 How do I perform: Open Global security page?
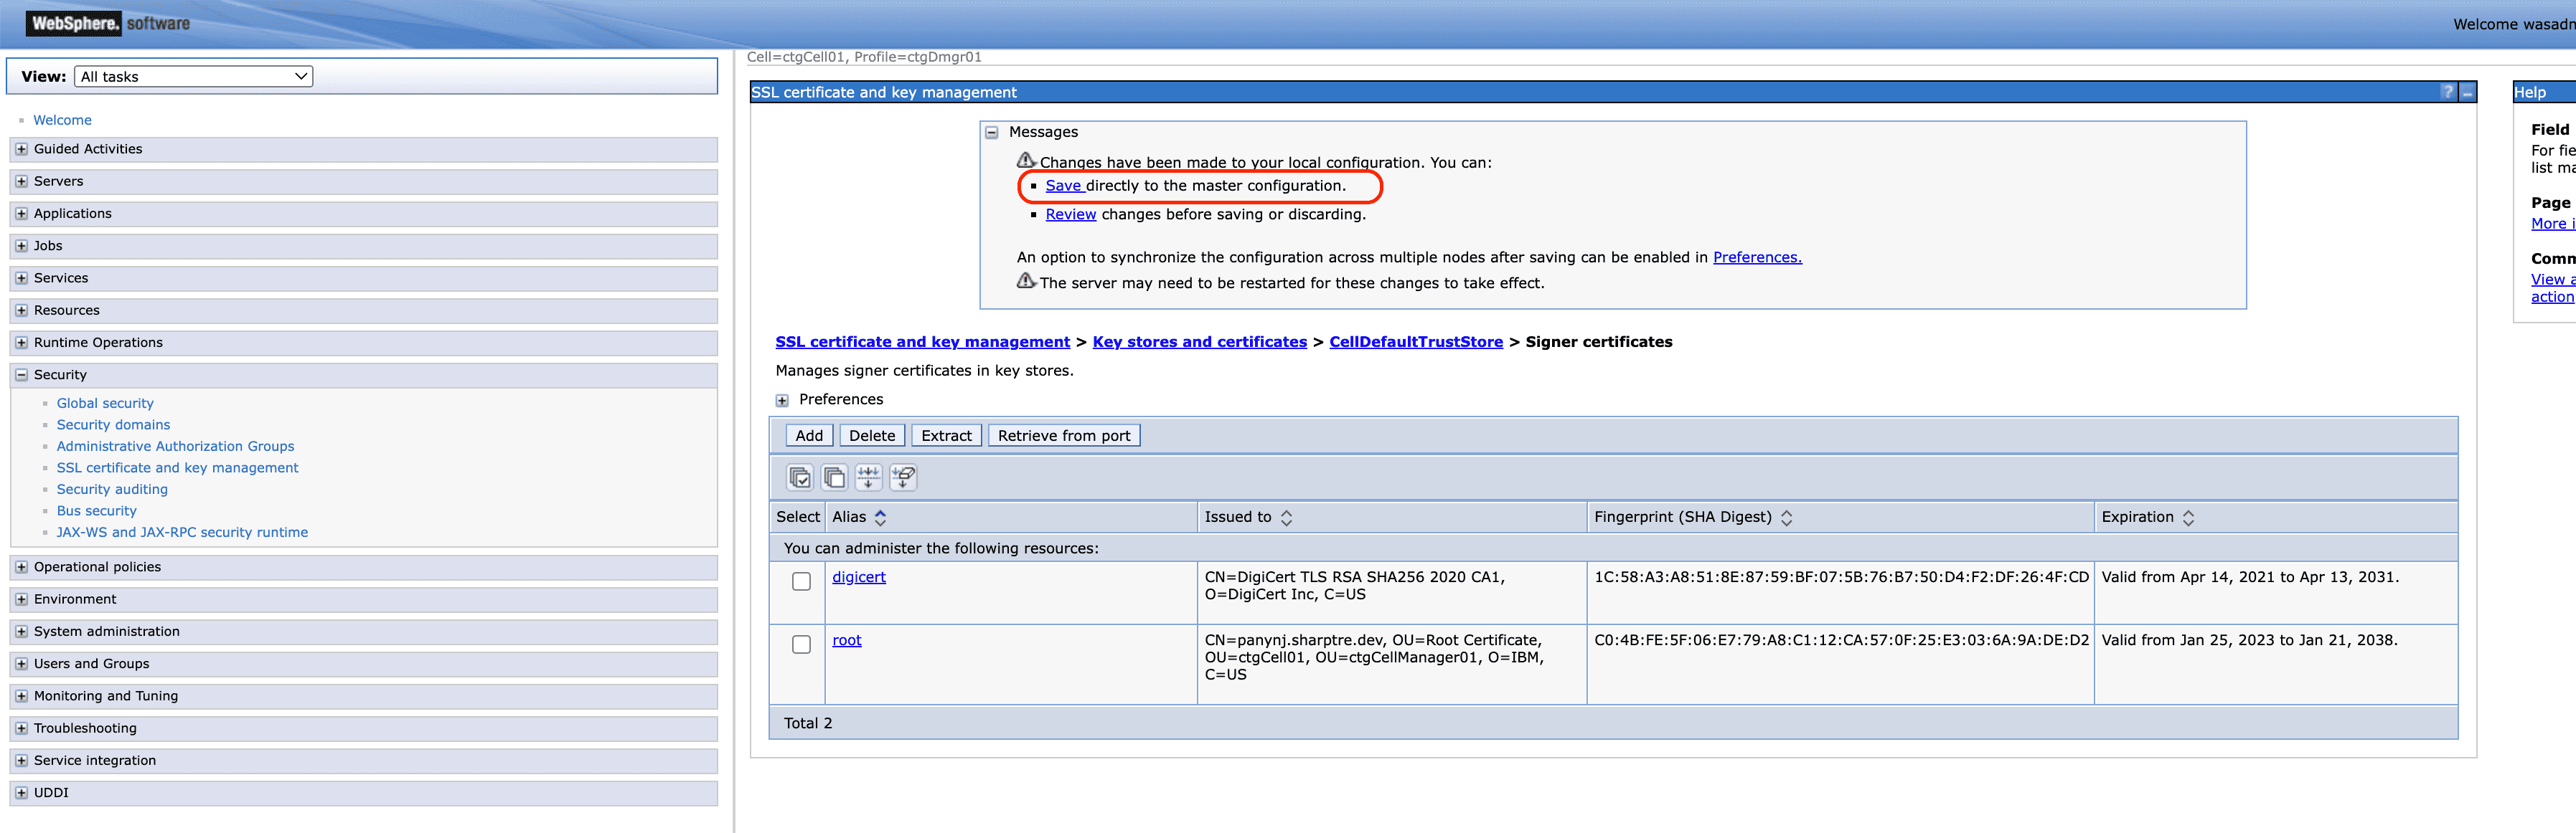point(105,404)
